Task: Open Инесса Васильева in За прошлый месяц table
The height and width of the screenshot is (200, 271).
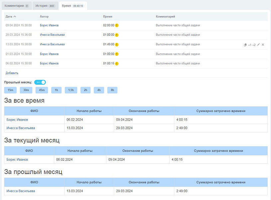Action: pos(21,191)
